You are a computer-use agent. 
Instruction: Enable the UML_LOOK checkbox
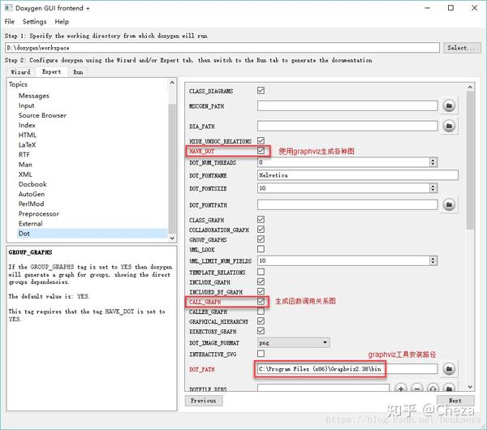click(x=261, y=249)
